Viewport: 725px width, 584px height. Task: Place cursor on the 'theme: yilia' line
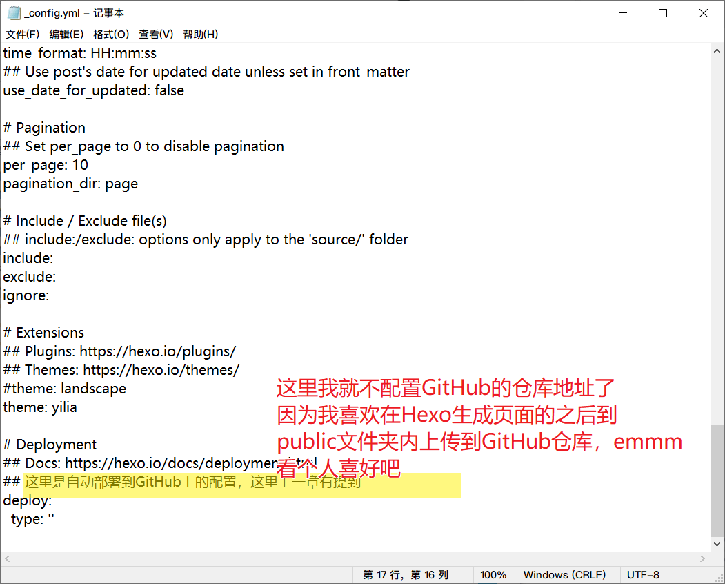click(40, 407)
